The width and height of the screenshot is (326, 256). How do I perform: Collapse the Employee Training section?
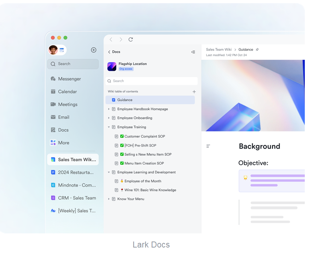109,127
